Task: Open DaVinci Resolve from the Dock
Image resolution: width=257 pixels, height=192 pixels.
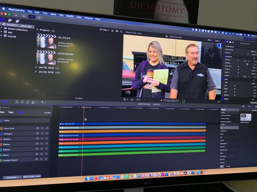Action: tap(185, 173)
